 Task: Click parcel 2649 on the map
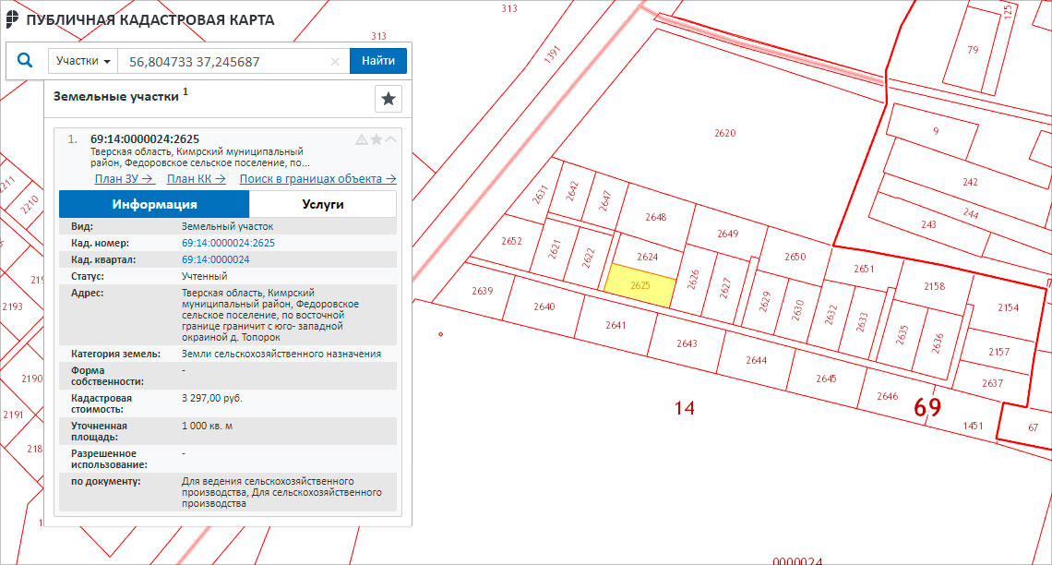(x=728, y=234)
